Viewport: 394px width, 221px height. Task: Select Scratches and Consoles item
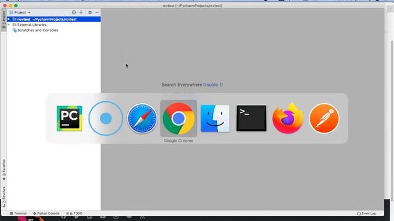coord(38,30)
